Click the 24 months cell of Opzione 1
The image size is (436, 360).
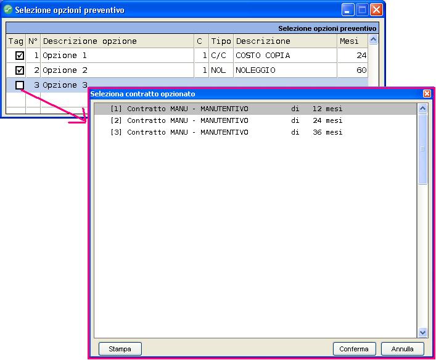pyautogui.click(x=352, y=56)
